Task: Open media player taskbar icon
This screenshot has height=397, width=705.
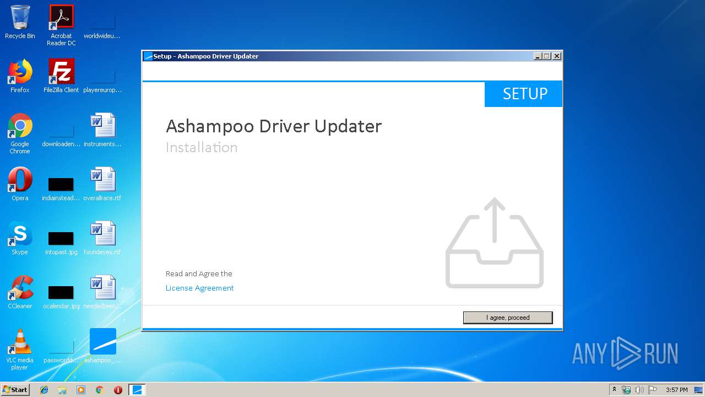Action: point(81,390)
